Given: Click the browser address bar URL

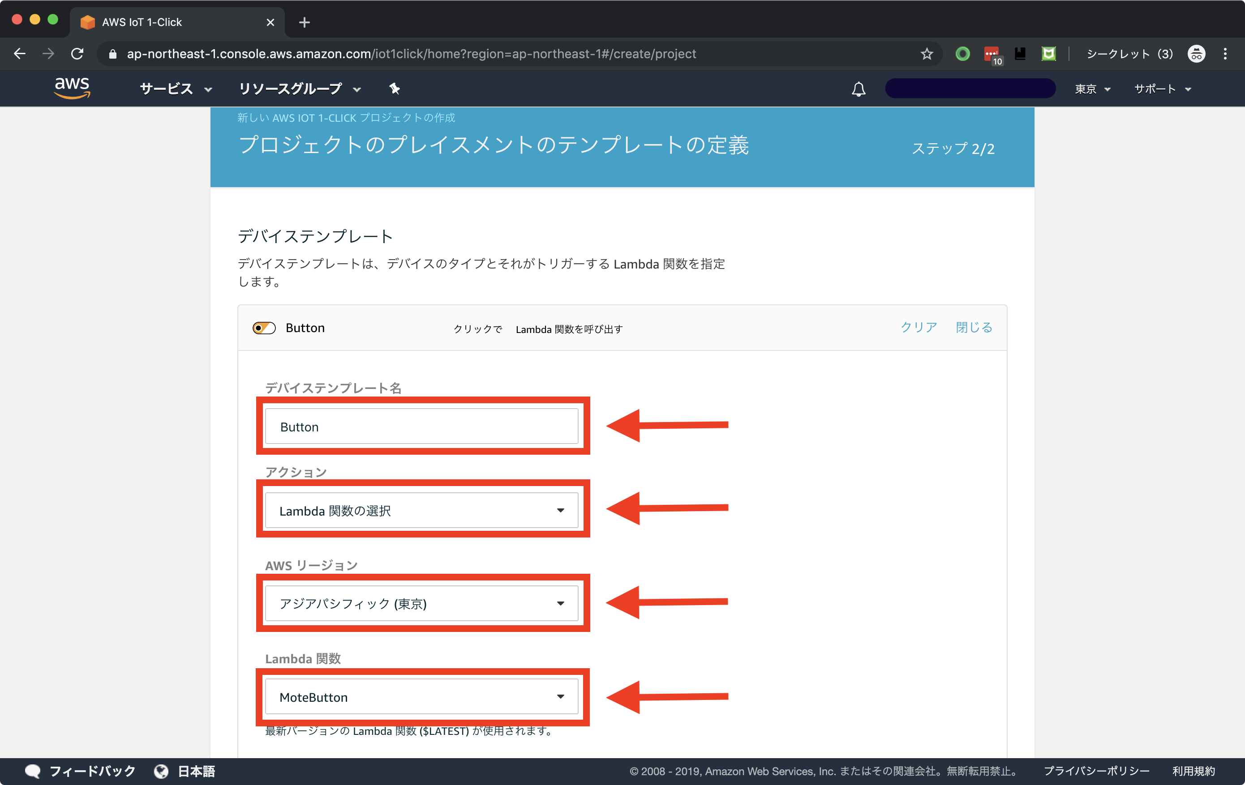Looking at the screenshot, I should pos(411,54).
